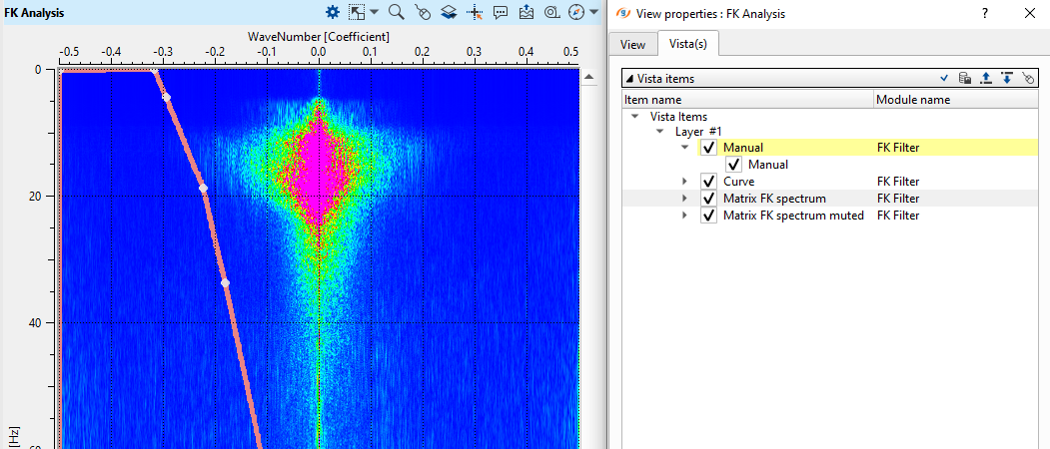Open FK Analysis settings gear
The width and height of the screenshot is (1050, 449).
(x=333, y=13)
